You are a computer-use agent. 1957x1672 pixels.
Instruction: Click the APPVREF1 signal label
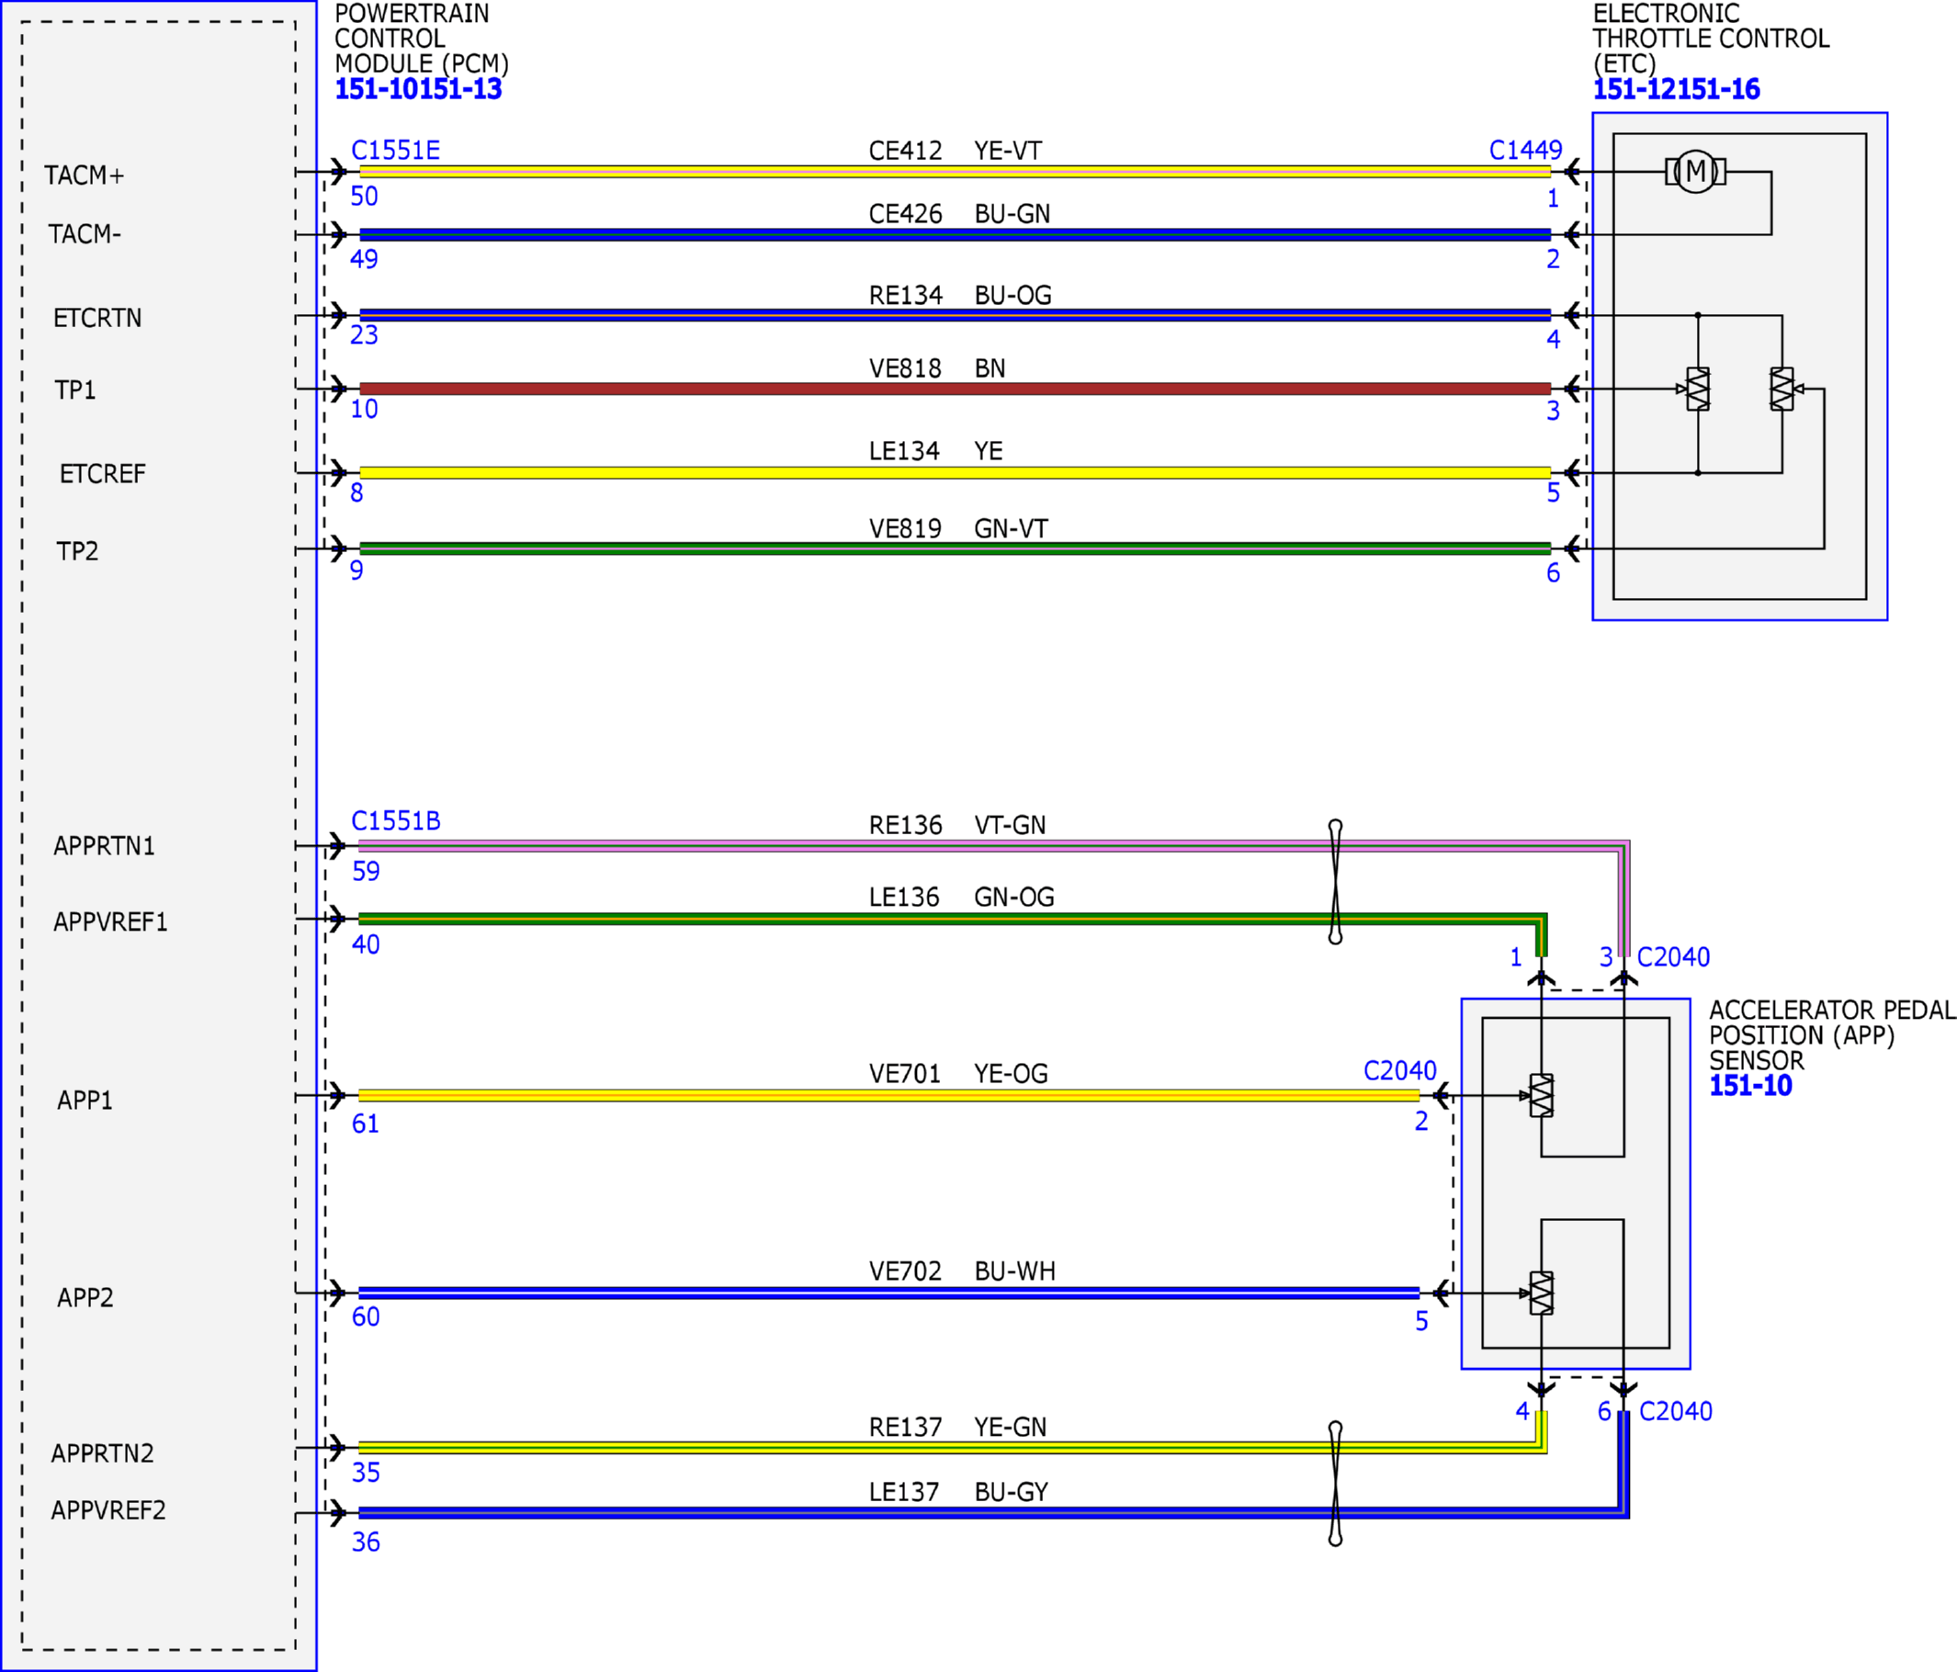click(x=110, y=922)
